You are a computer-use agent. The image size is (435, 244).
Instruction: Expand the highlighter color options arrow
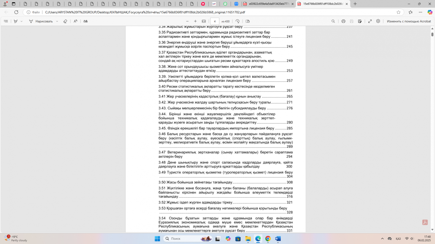[21, 21]
